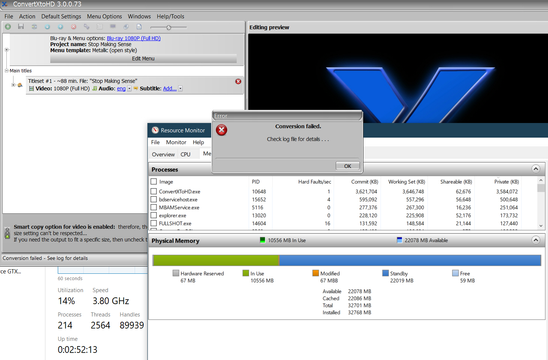This screenshot has height=360, width=548.
Task: Click the toolbar zoom slider handle
Action: tap(169, 27)
